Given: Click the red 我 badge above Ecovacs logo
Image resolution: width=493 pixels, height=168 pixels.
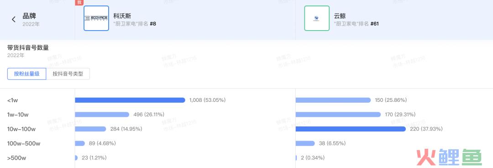Looking at the screenshot, I should (79, 2).
